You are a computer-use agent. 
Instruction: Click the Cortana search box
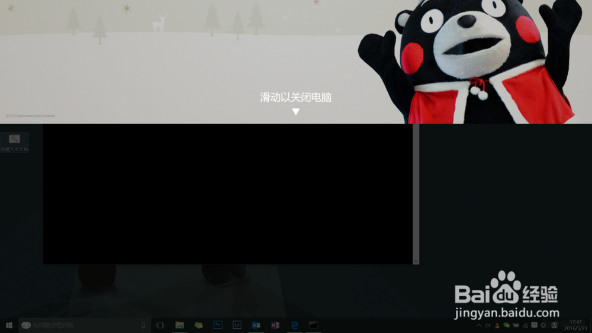[x=85, y=325]
